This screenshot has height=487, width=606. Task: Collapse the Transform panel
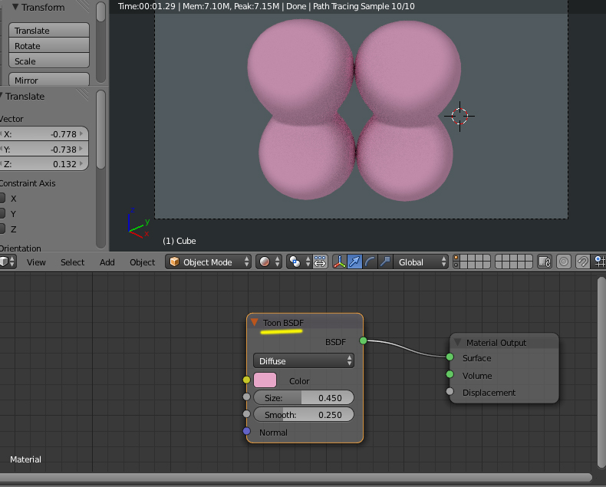tap(15, 7)
